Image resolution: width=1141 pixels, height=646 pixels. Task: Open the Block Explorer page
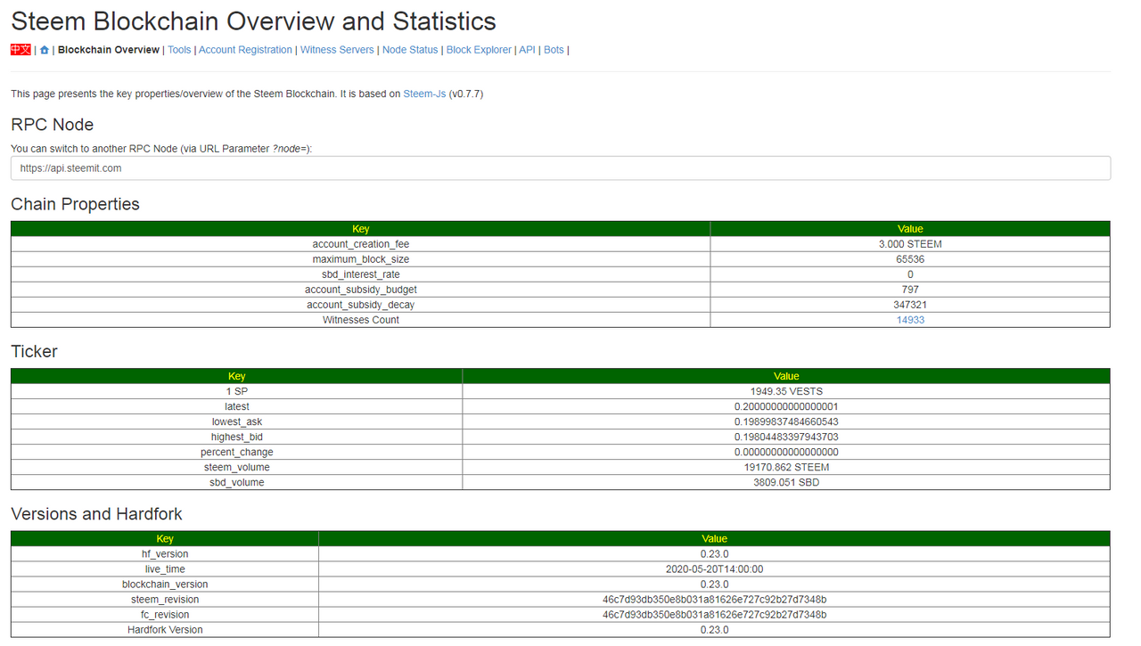coord(479,50)
